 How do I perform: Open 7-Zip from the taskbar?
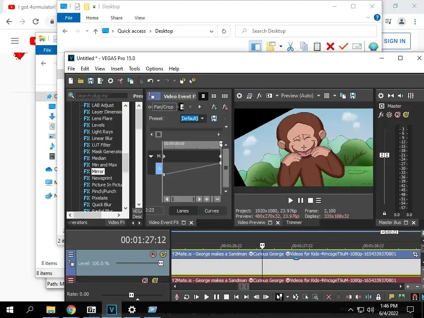(91, 310)
